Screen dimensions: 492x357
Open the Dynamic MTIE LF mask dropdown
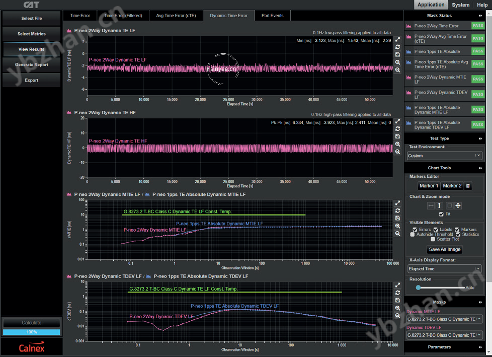tap(444, 319)
